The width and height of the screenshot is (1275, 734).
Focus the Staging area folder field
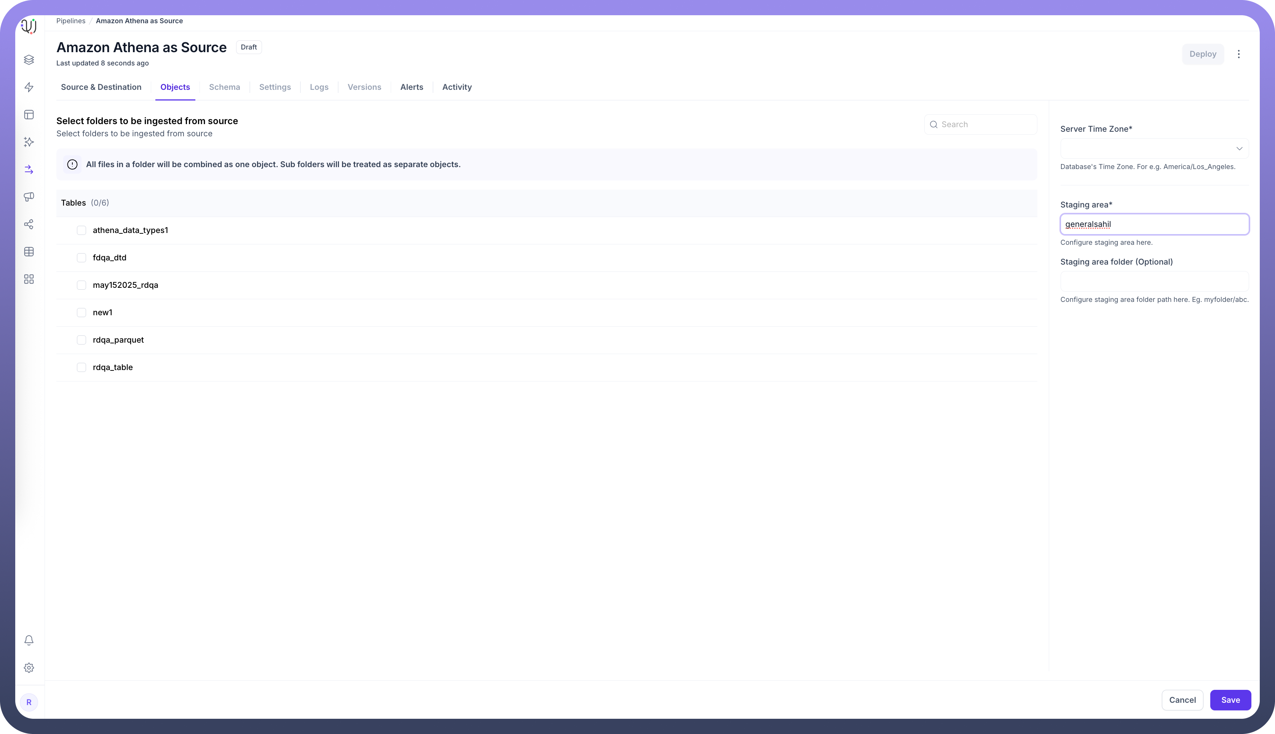point(1154,281)
